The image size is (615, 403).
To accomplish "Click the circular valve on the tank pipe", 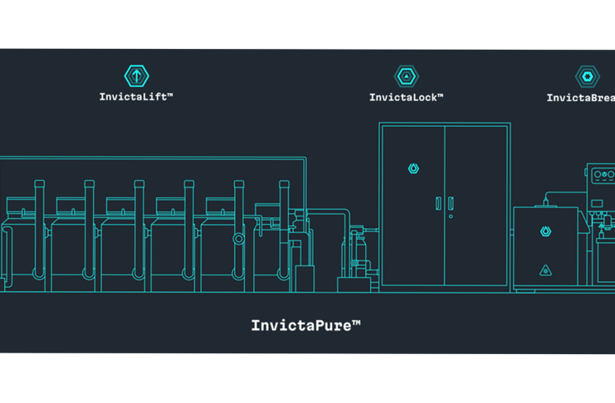I will (239, 239).
